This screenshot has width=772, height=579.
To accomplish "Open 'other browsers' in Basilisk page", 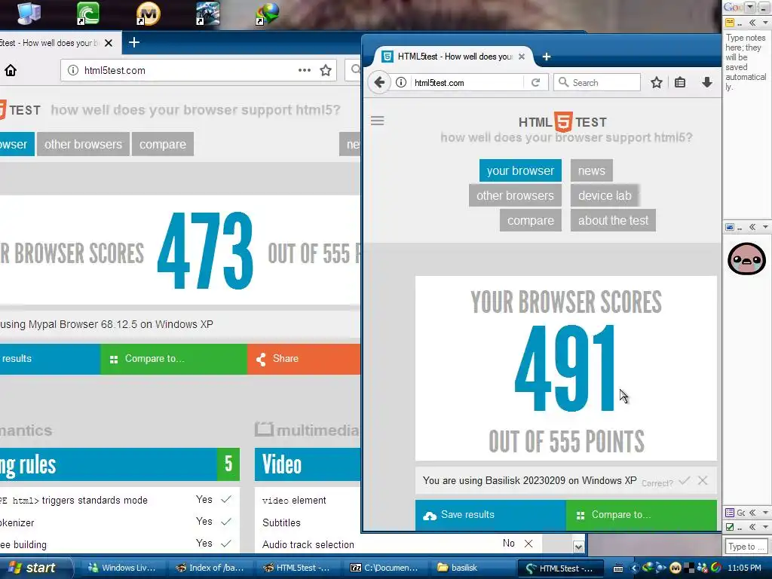I will pyautogui.click(x=515, y=195).
